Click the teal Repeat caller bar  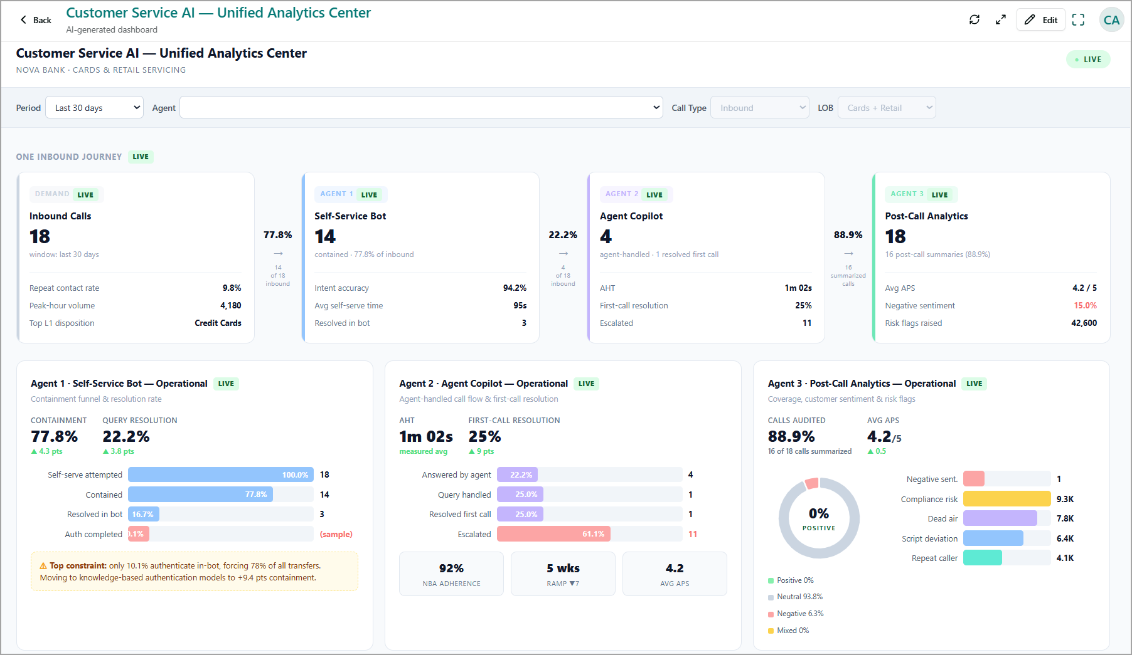983,558
